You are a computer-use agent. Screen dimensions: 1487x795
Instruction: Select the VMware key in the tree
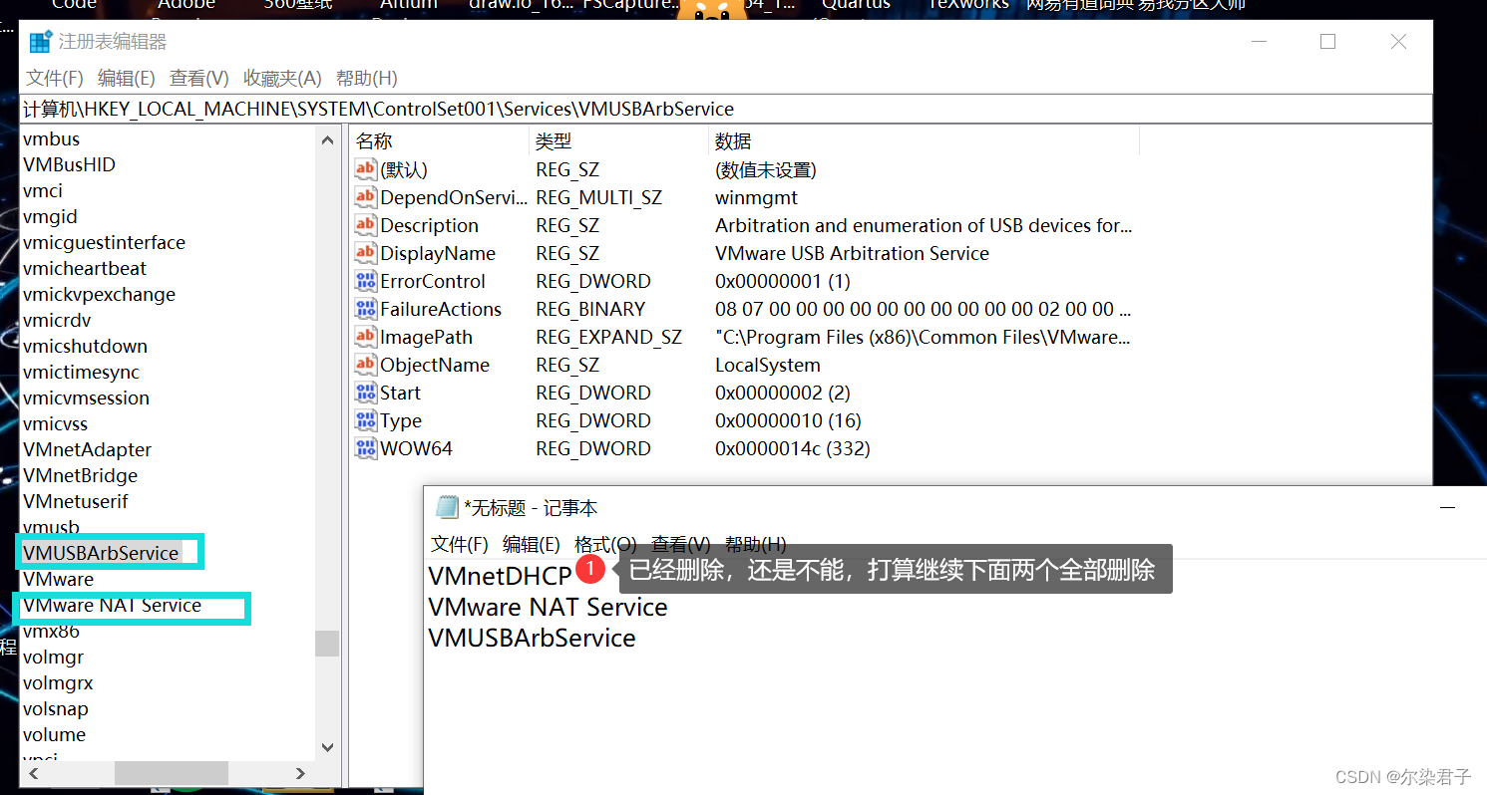click(x=58, y=579)
